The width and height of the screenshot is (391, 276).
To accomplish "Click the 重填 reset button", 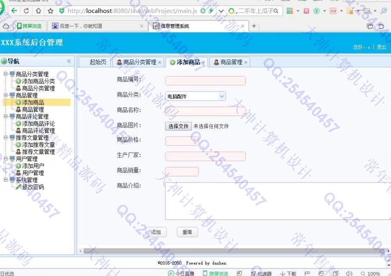I will point(187,232).
